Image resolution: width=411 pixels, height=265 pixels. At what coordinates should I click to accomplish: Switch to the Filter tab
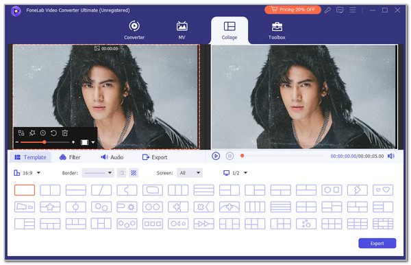(x=70, y=157)
